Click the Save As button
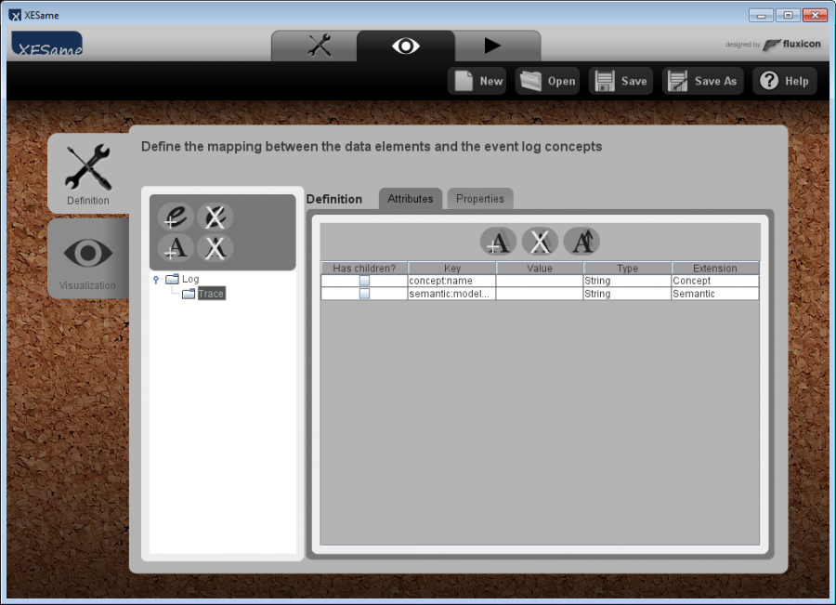 (703, 81)
